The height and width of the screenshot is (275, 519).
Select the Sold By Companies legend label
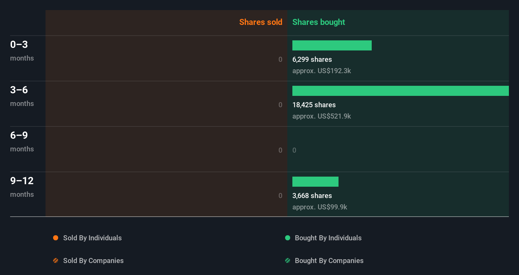click(93, 260)
